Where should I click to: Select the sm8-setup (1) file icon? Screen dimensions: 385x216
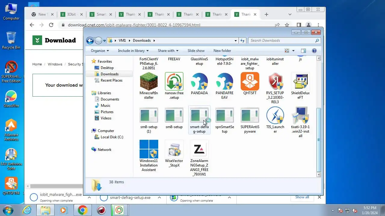coord(149,115)
